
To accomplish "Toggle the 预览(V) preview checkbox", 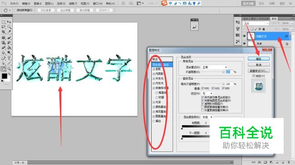I will click(x=254, y=76).
